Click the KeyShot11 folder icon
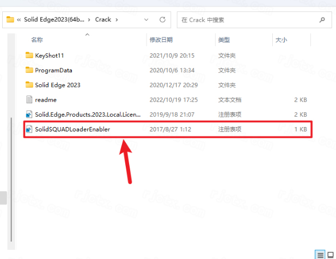 (x=30, y=55)
